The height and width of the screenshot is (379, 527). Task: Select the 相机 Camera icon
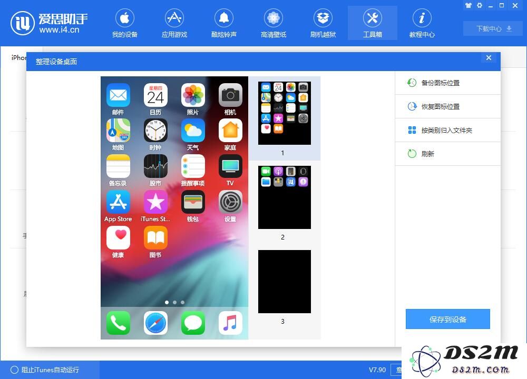(x=230, y=95)
